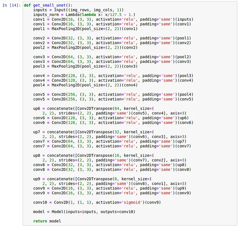Click line ending with 'same')(conv4)
The height and width of the screenshot is (226, 238).
[113, 80]
